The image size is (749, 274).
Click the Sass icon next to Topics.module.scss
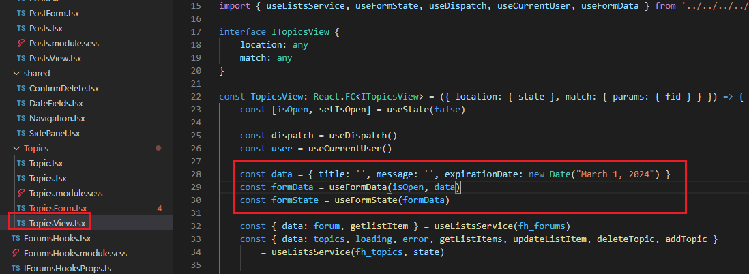click(20, 193)
